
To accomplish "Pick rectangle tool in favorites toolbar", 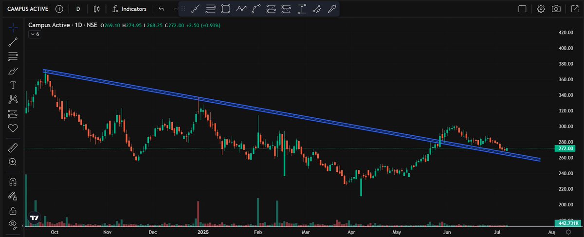I will click(x=226, y=9).
